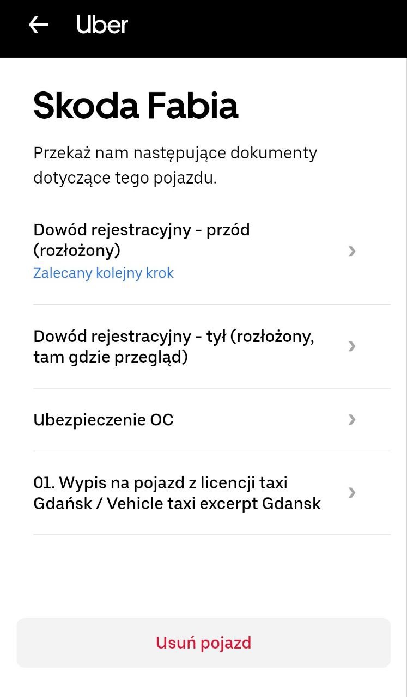Viewport: 407px width, 697px height.
Task: Click the Uber logo text
Action: (102, 25)
